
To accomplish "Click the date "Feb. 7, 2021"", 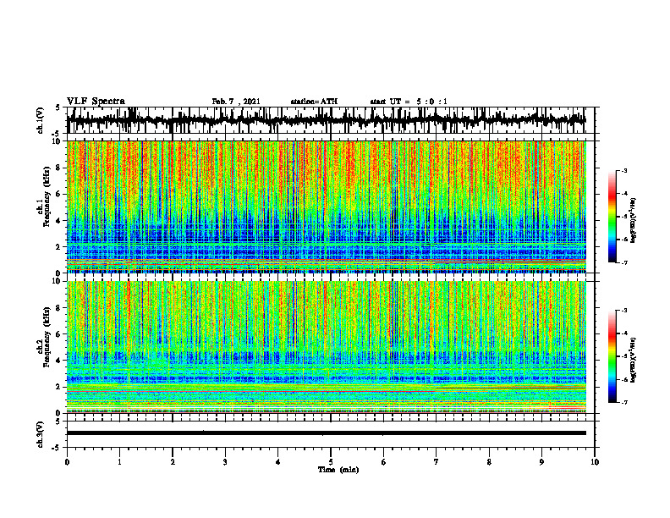I will coord(236,102).
